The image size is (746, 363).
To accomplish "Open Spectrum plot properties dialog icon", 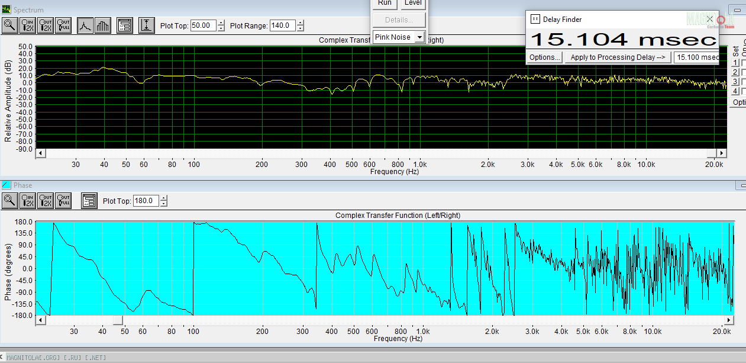I will [124, 25].
